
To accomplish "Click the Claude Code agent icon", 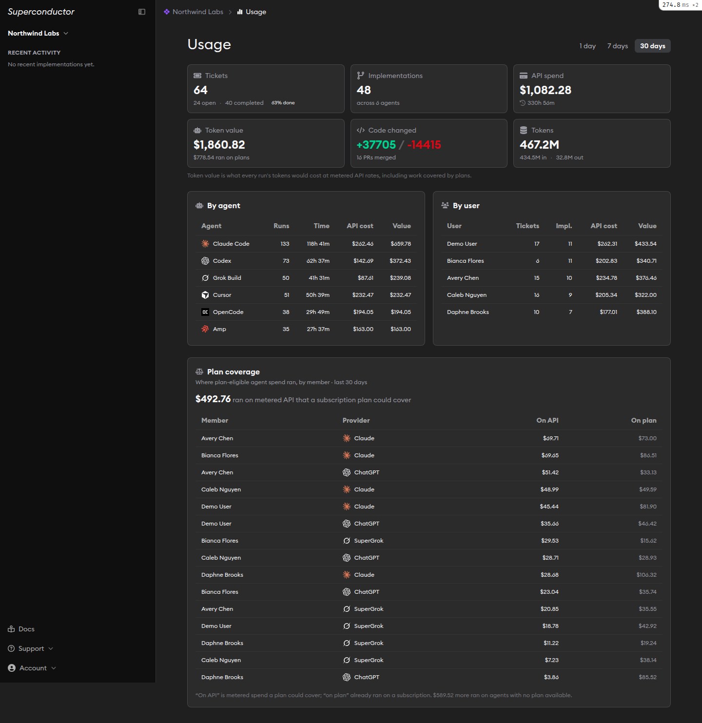I will pos(205,244).
